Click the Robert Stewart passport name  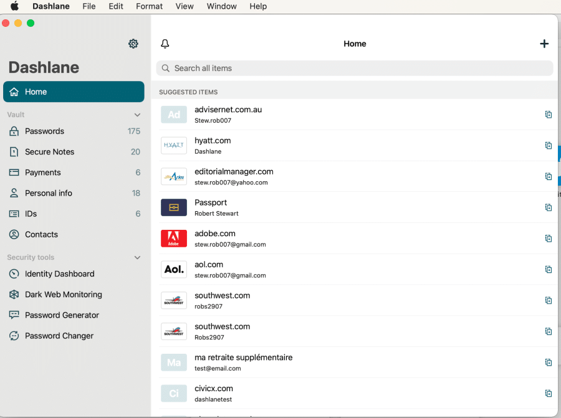(x=216, y=214)
